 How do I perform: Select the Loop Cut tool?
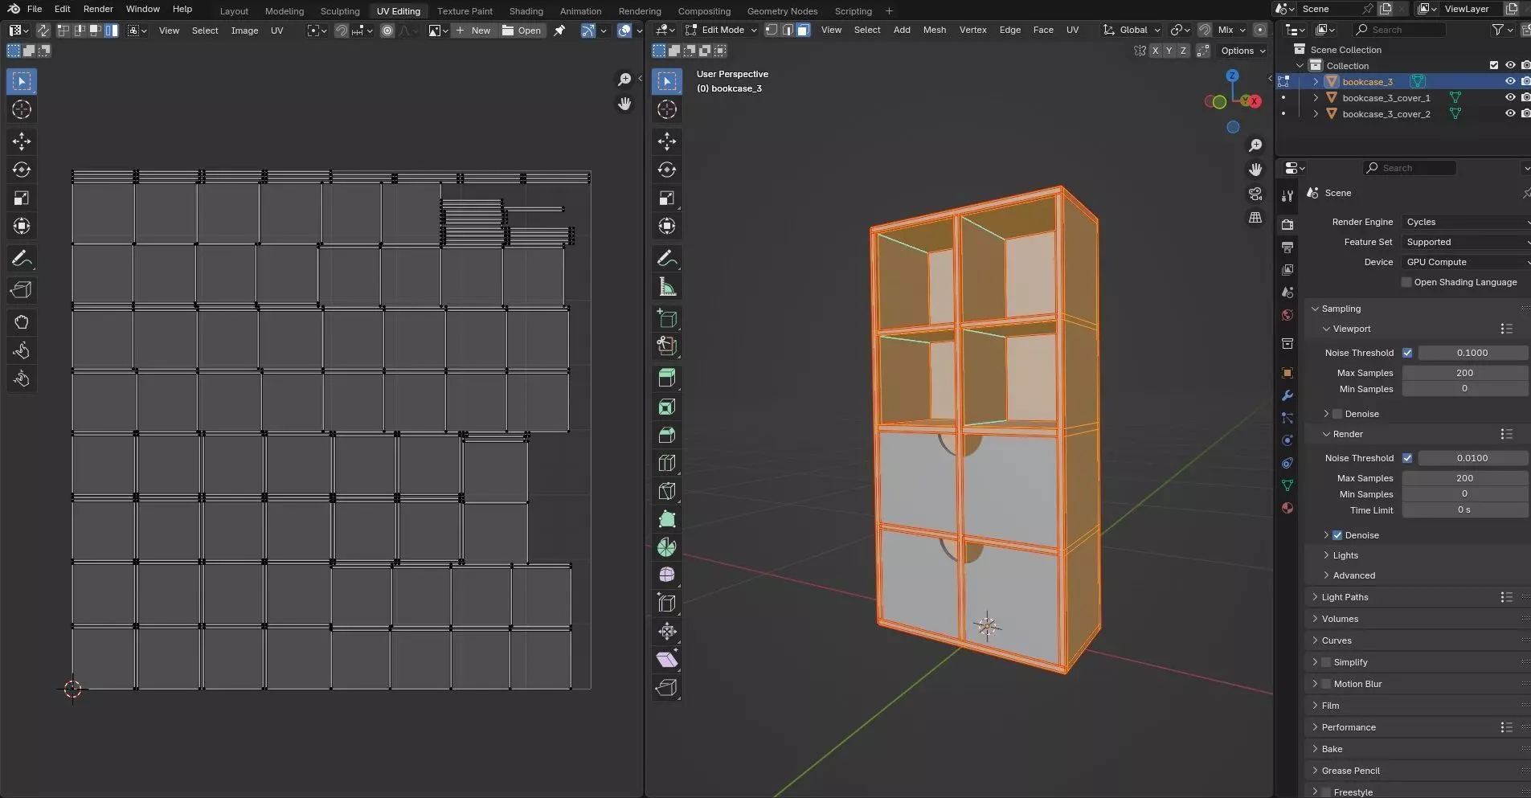coord(667,463)
